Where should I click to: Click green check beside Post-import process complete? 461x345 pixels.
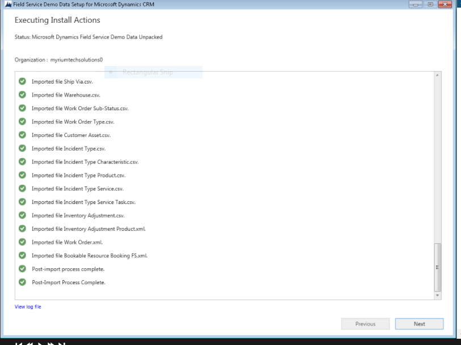[22, 269]
